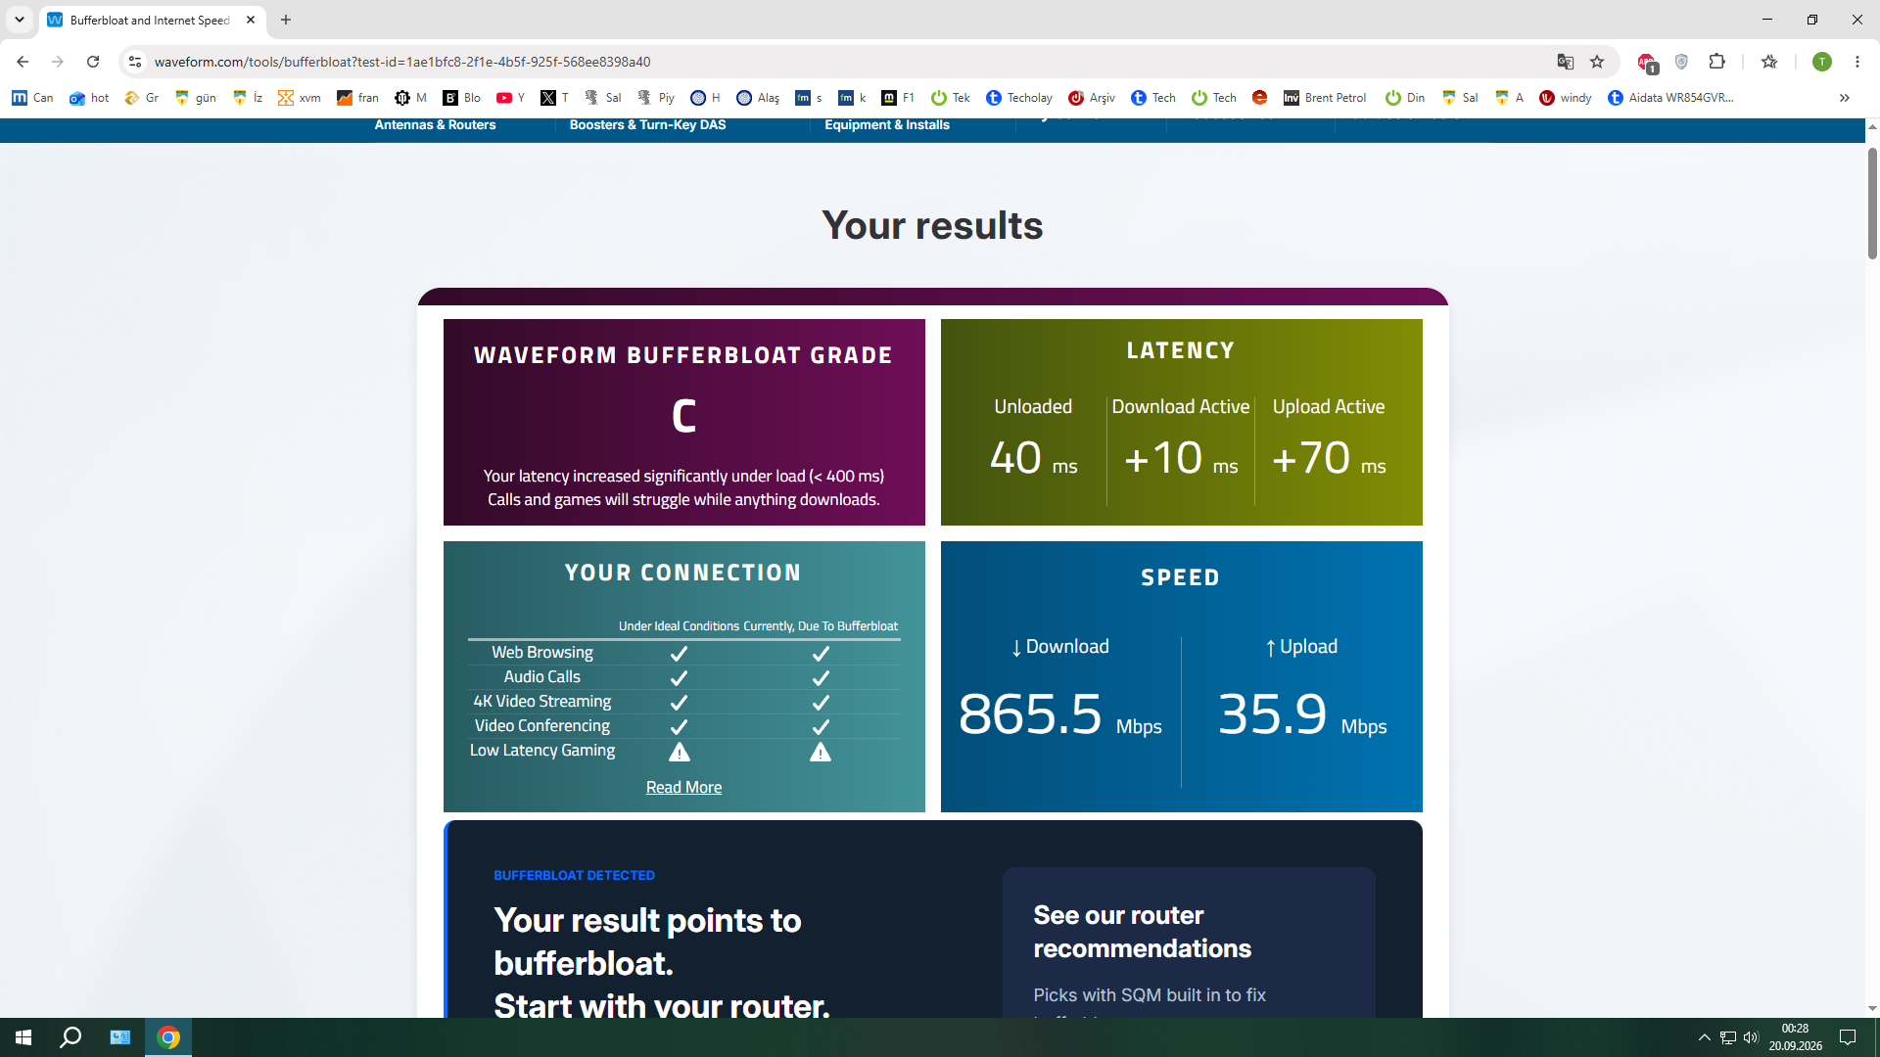1880x1057 pixels.
Task: Open Chrome's three-dot menu
Action: point(1856,62)
